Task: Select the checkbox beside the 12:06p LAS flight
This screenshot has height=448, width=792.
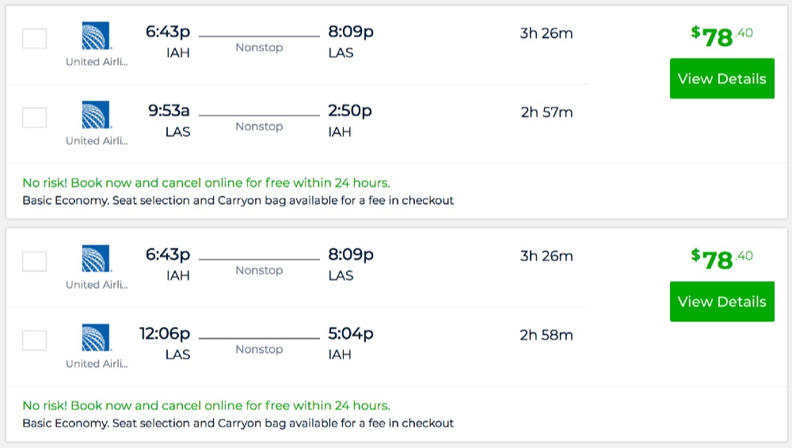Action: 34,340
